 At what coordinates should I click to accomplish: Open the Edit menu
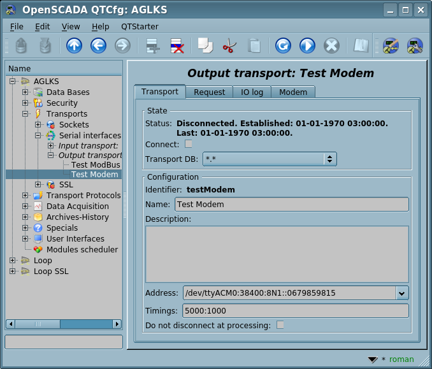(42, 27)
